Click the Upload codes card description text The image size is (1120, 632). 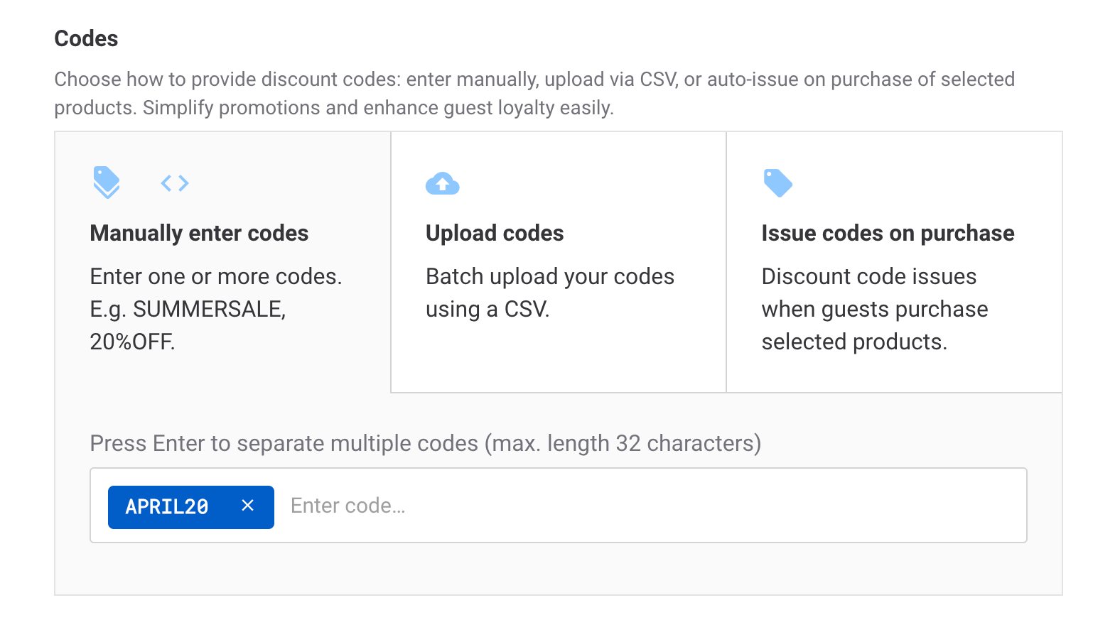(x=549, y=293)
